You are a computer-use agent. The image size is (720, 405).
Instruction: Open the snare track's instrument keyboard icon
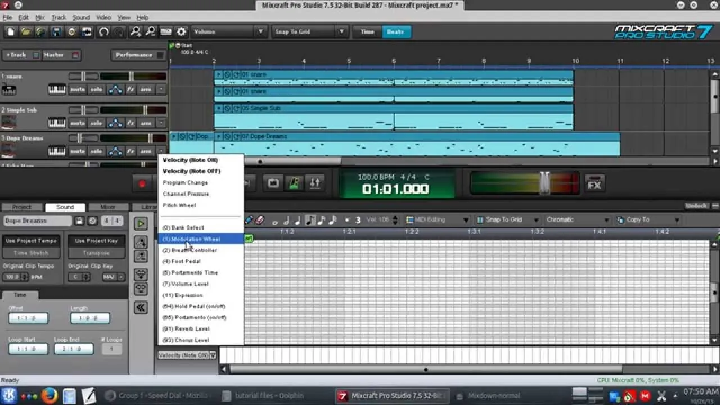coord(57,89)
